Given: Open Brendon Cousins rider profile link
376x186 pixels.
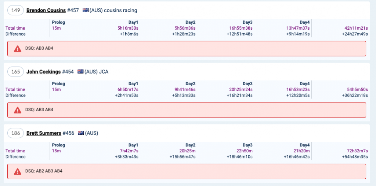Looking at the screenshot, I should (46, 10).
